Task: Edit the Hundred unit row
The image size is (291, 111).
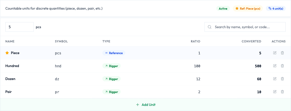Action: click(275, 66)
